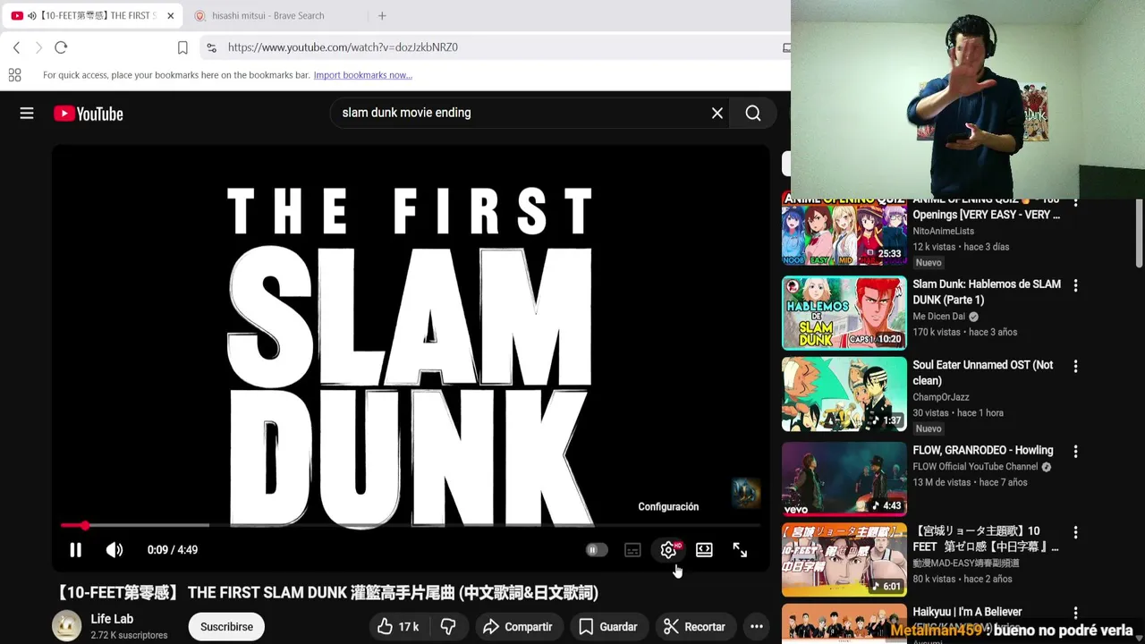Click the video title below the player
This screenshot has width=1145, height=644.
click(x=327, y=593)
